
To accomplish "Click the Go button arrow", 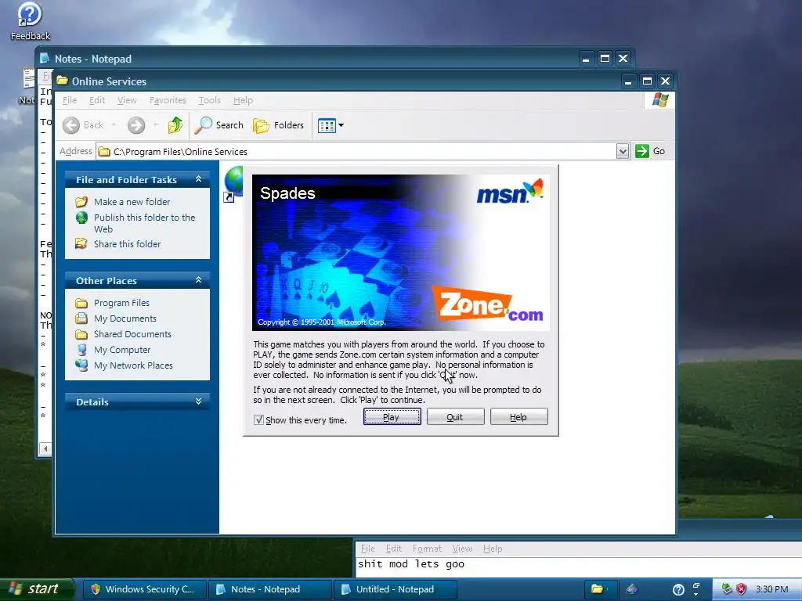I will (642, 151).
